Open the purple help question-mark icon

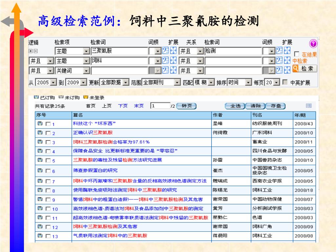coord(313,44)
